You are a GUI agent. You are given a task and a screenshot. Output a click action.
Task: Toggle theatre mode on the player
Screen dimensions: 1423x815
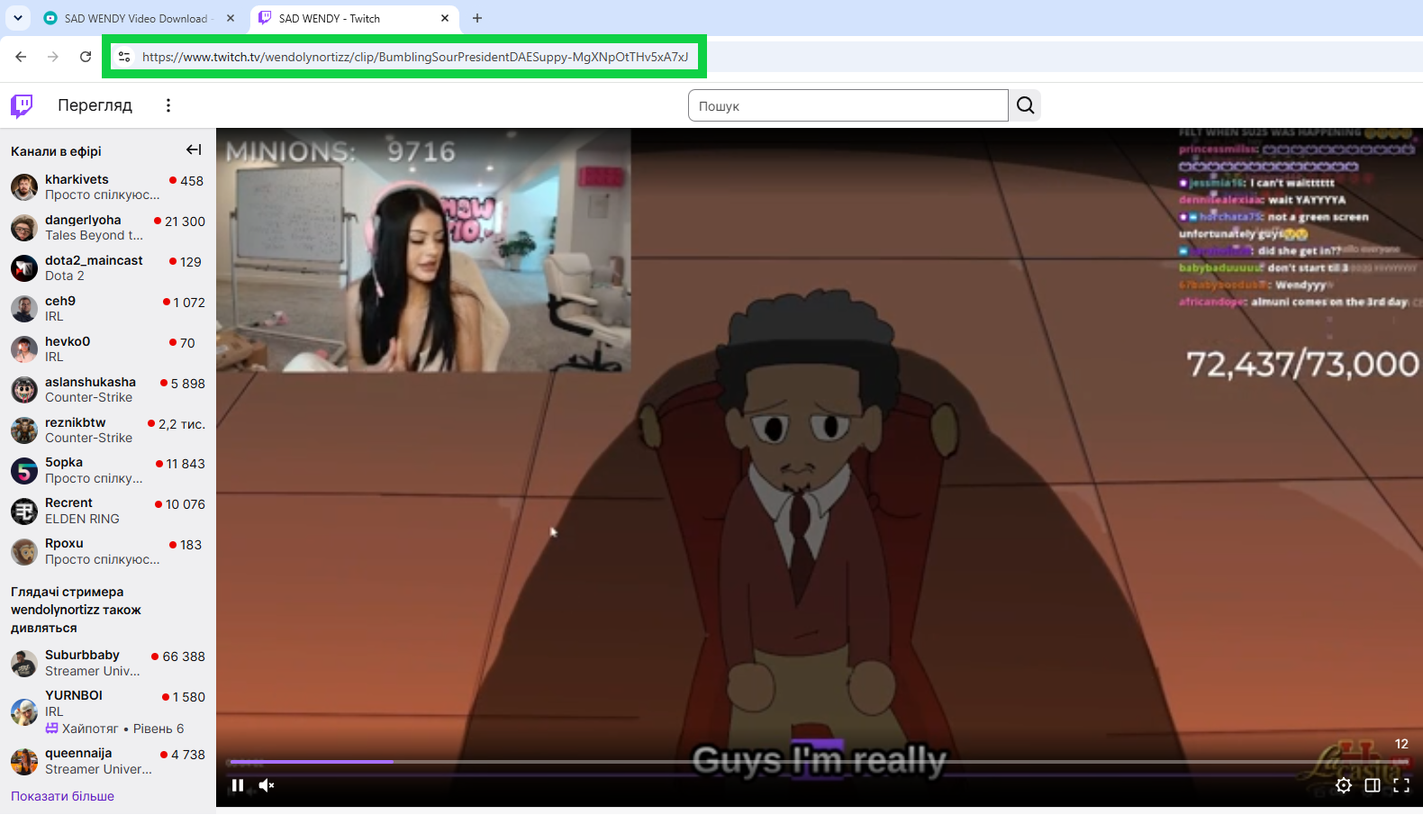coord(1373,785)
